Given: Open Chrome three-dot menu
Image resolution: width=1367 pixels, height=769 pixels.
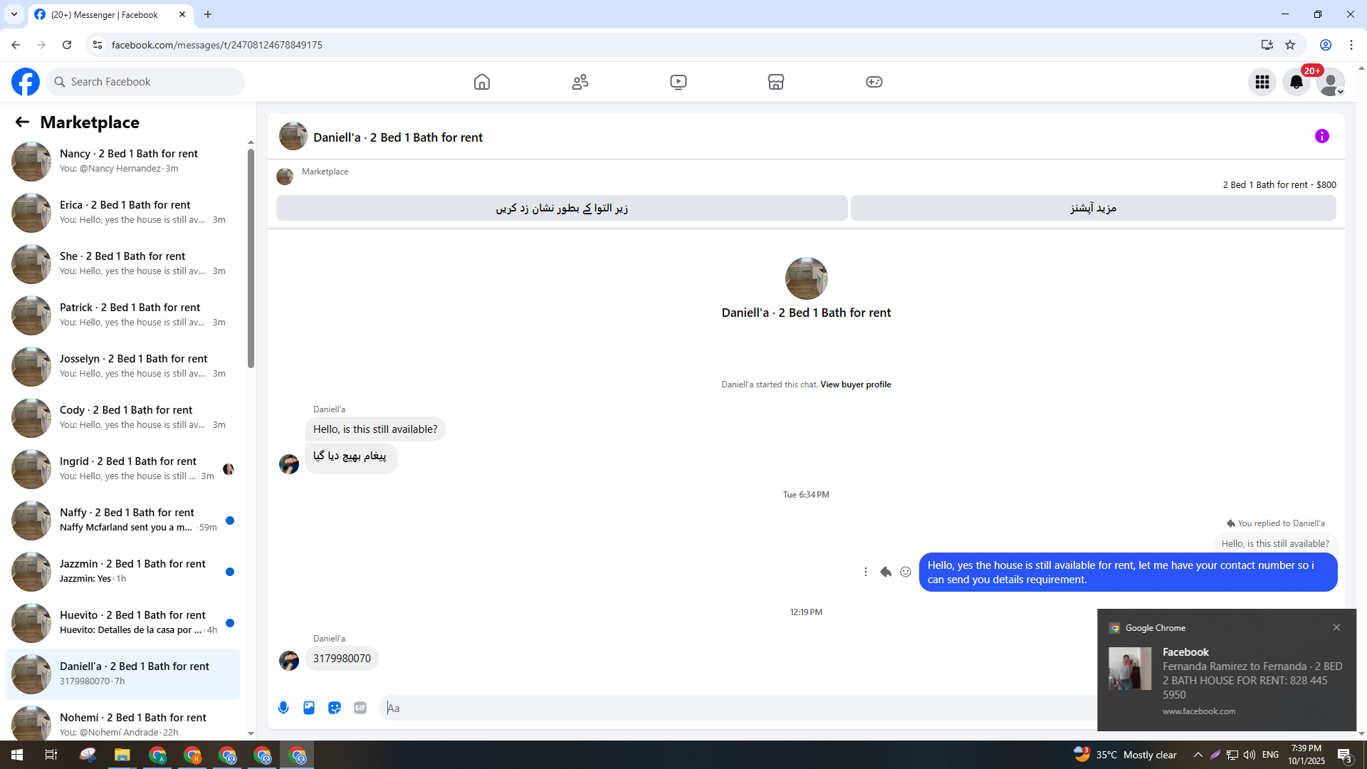Looking at the screenshot, I should tap(1351, 45).
